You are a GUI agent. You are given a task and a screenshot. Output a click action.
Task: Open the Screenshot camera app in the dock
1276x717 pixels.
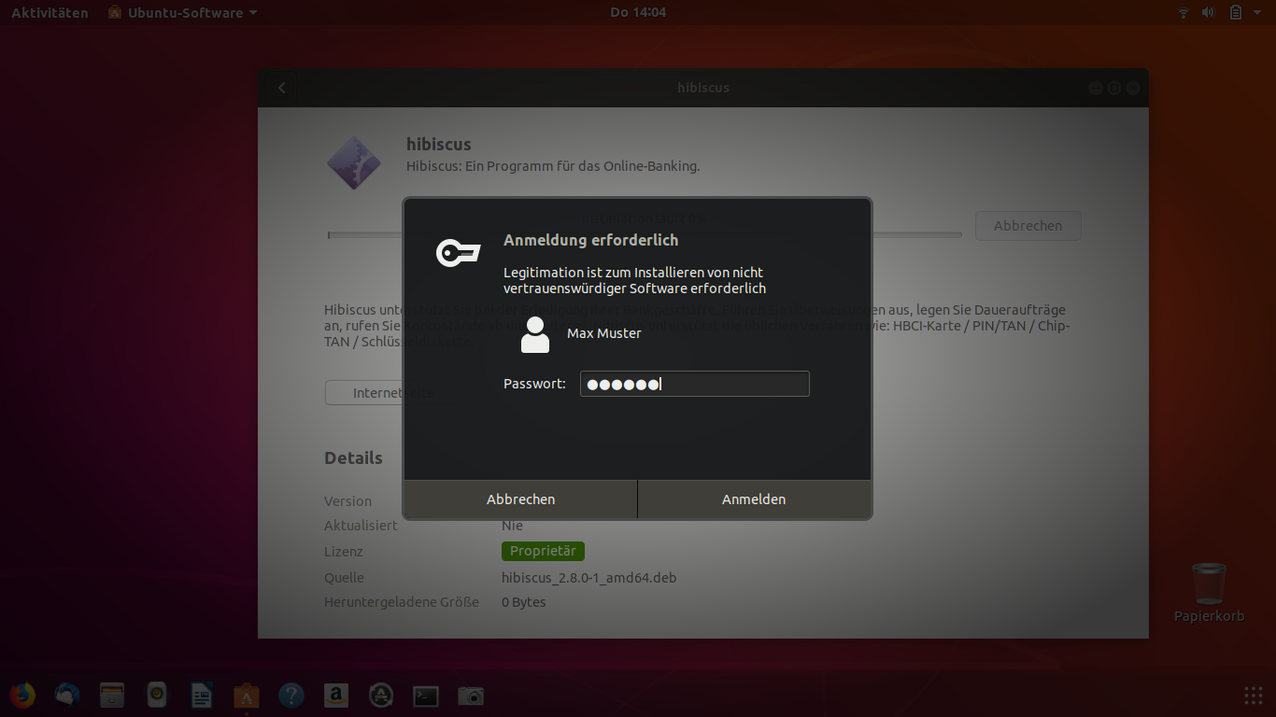point(471,696)
